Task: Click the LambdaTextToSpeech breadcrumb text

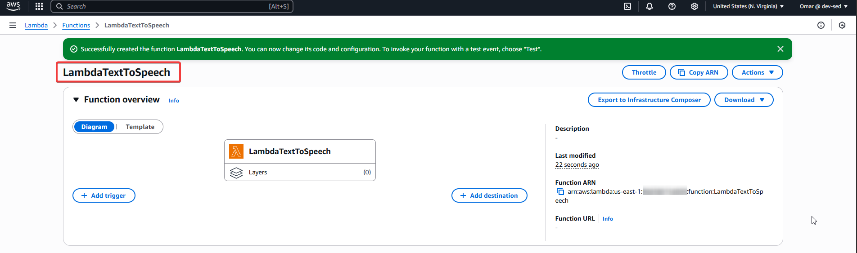Action: (137, 25)
